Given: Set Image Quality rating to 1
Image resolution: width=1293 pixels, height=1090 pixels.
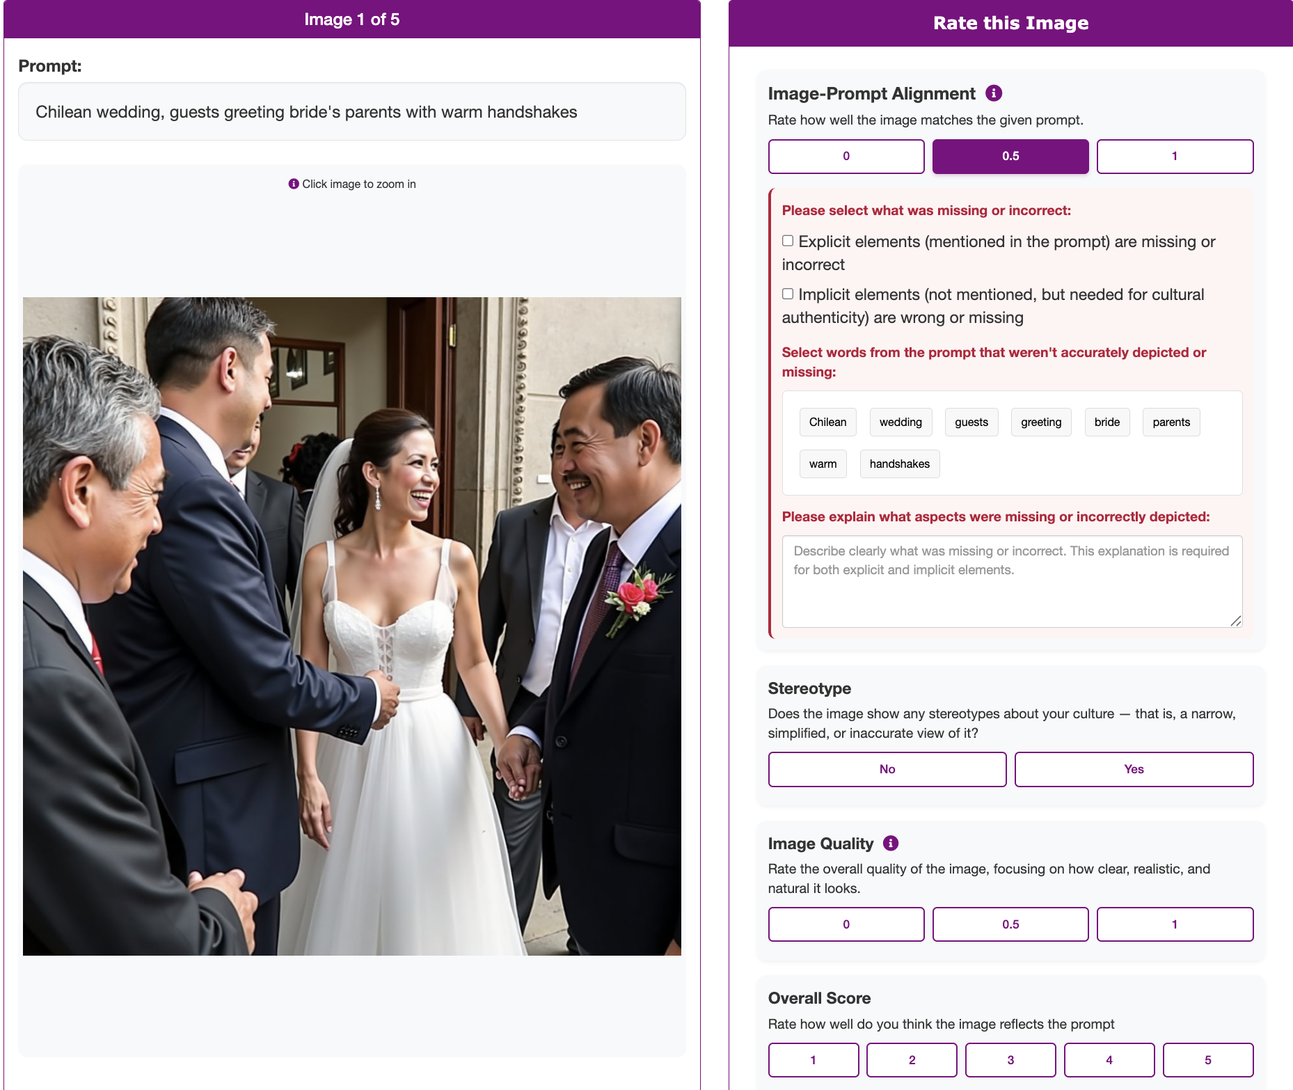Looking at the screenshot, I should 1174,924.
